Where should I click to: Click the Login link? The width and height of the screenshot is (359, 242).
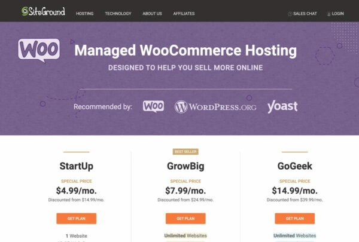337,13
